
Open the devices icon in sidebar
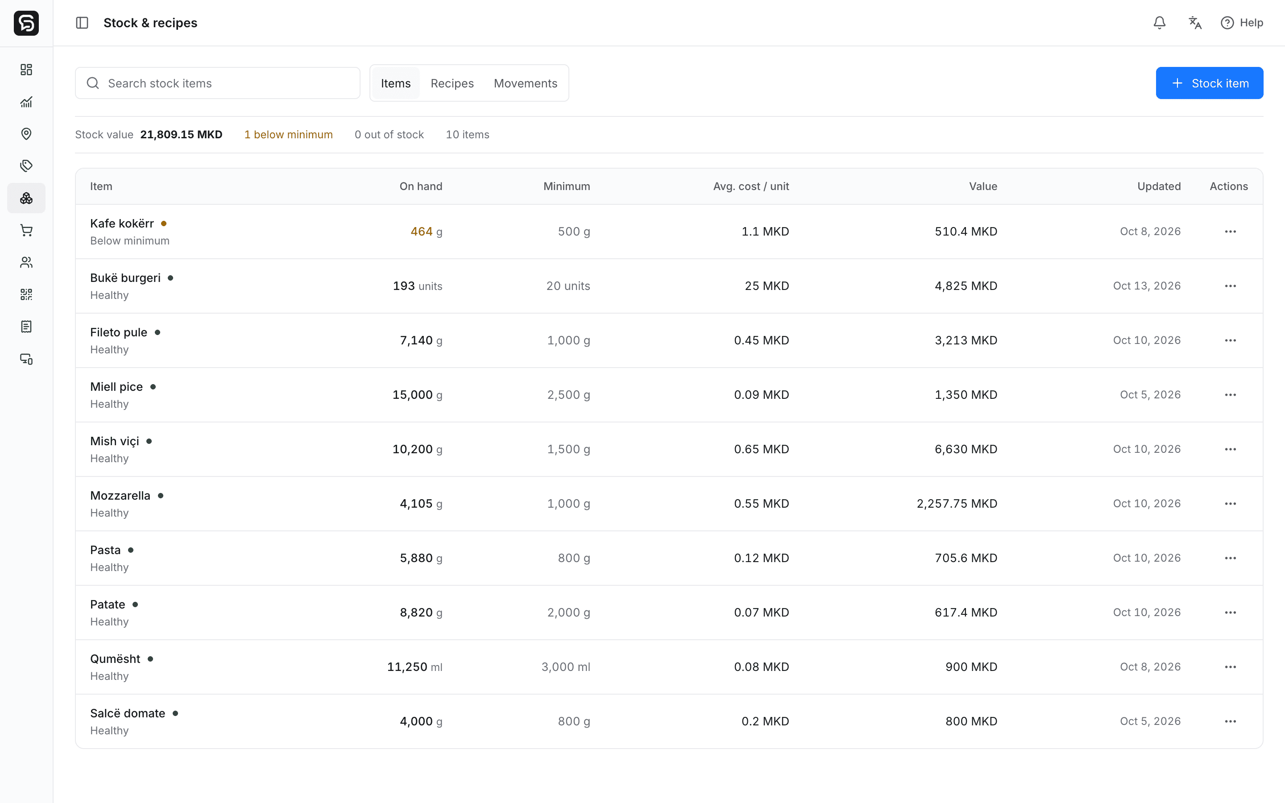(x=26, y=359)
